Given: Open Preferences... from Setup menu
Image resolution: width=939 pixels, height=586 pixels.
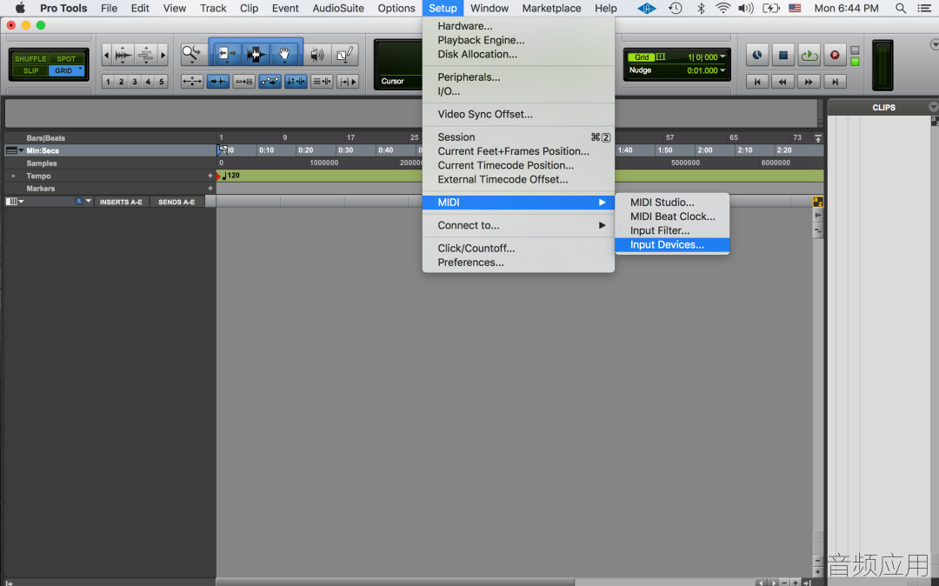Looking at the screenshot, I should coord(518,263).
